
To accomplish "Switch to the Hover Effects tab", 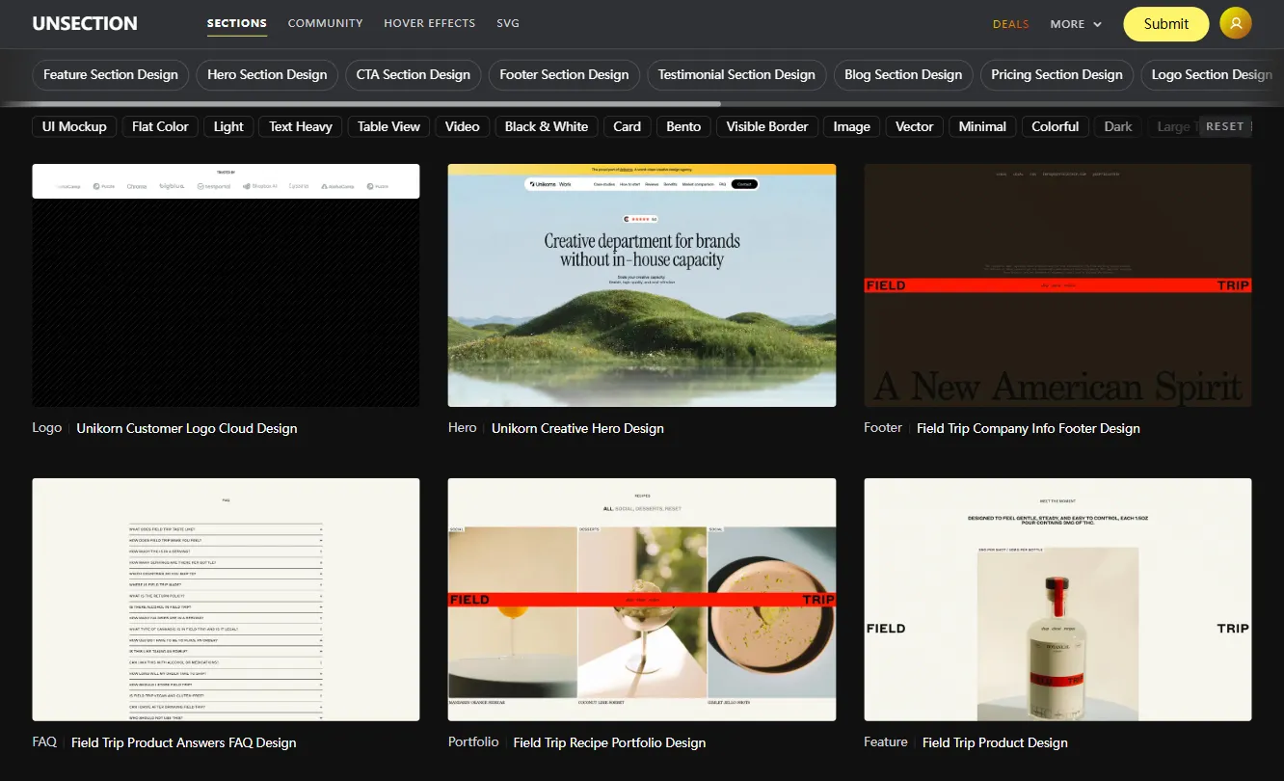I will point(429,23).
